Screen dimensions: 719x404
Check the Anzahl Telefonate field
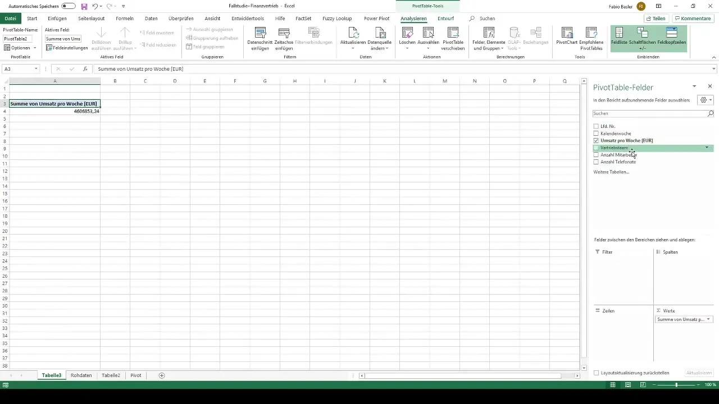tap(597, 162)
